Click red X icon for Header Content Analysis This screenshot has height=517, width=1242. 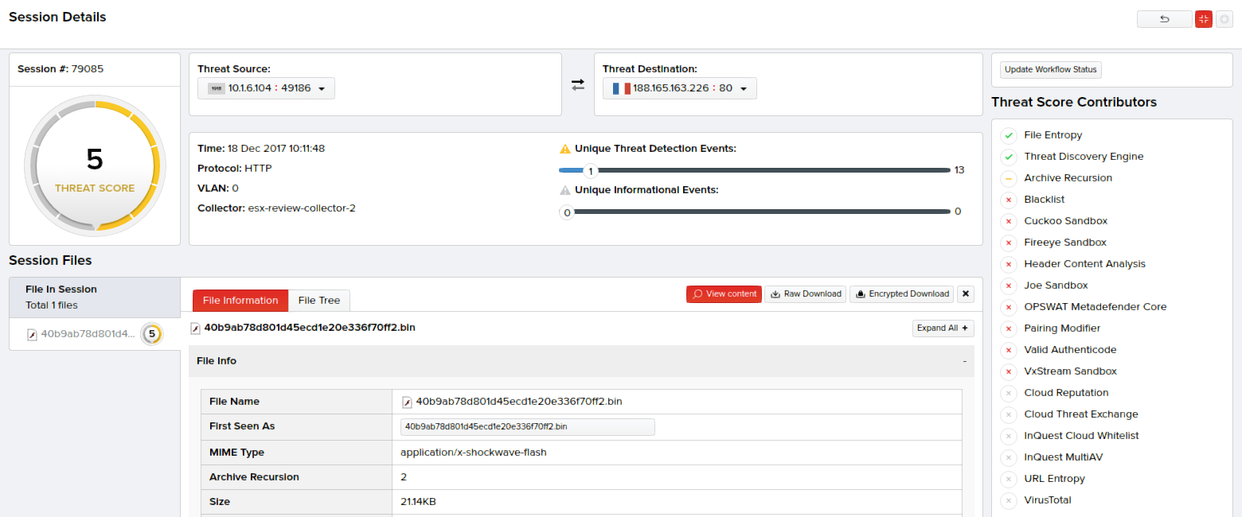pos(1009,264)
